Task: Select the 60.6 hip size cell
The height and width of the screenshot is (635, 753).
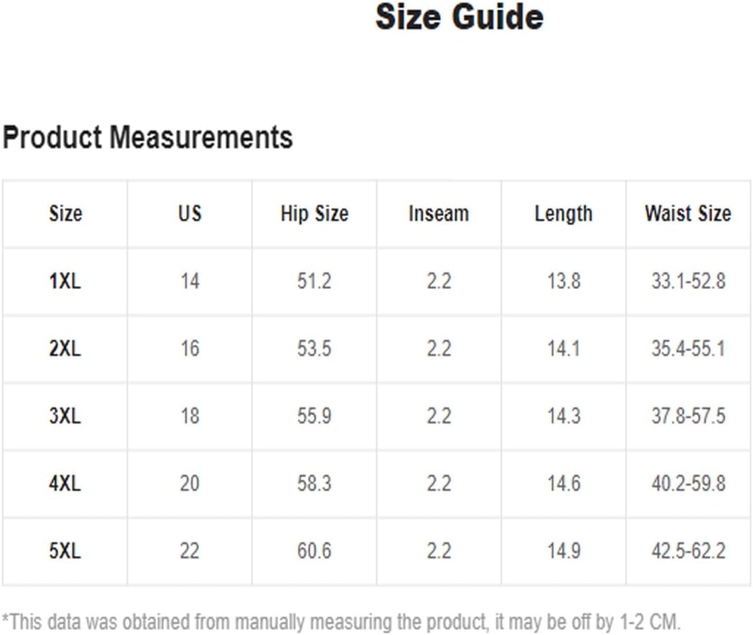Action: 314,551
